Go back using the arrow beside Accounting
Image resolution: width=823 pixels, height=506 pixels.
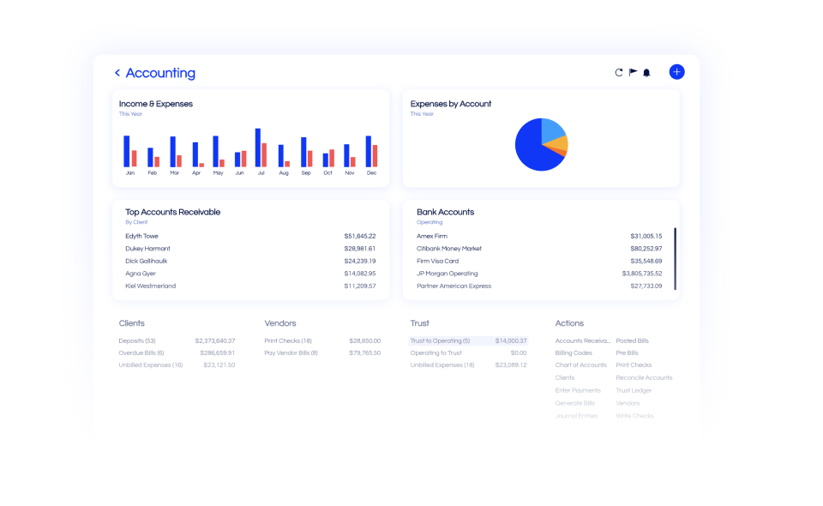click(x=117, y=74)
